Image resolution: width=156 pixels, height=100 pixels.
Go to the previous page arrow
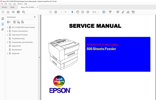[51, 12]
